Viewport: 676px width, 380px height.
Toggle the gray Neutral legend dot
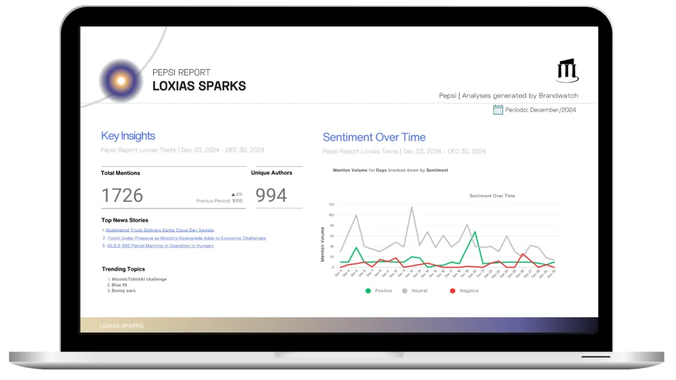[404, 290]
